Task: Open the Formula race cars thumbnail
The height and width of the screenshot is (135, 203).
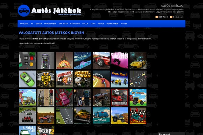Action: (x=27, y=116)
